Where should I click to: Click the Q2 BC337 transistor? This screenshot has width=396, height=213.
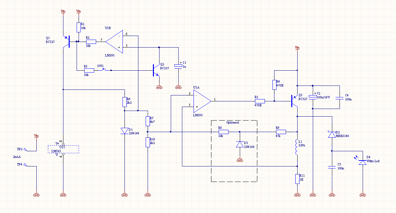click(155, 70)
